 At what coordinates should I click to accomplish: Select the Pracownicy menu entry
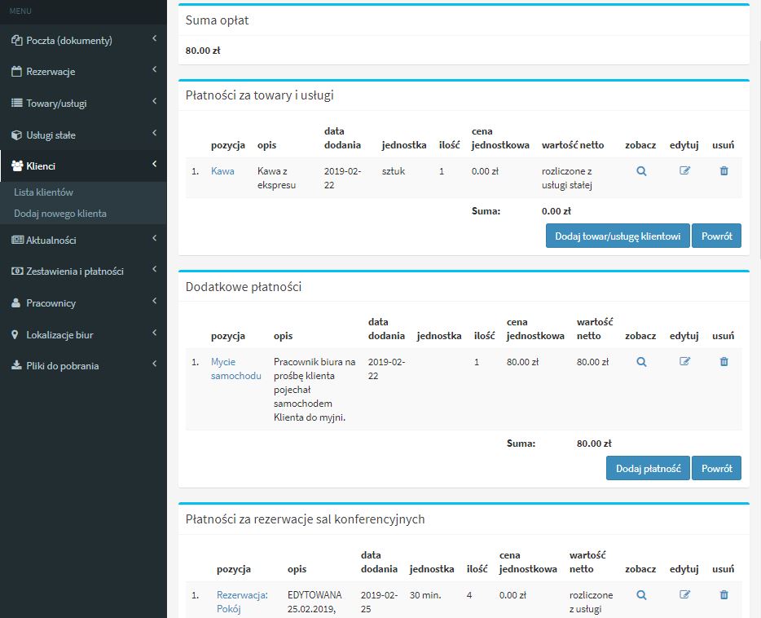coord(83,303)
